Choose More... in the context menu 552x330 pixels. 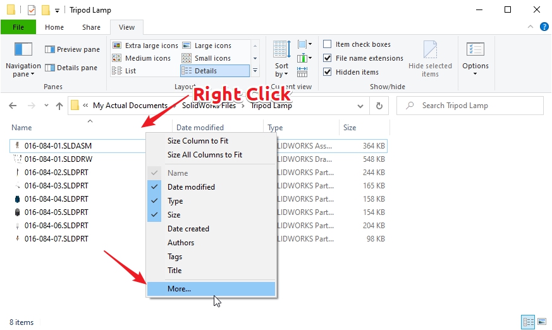pos(179,289)
